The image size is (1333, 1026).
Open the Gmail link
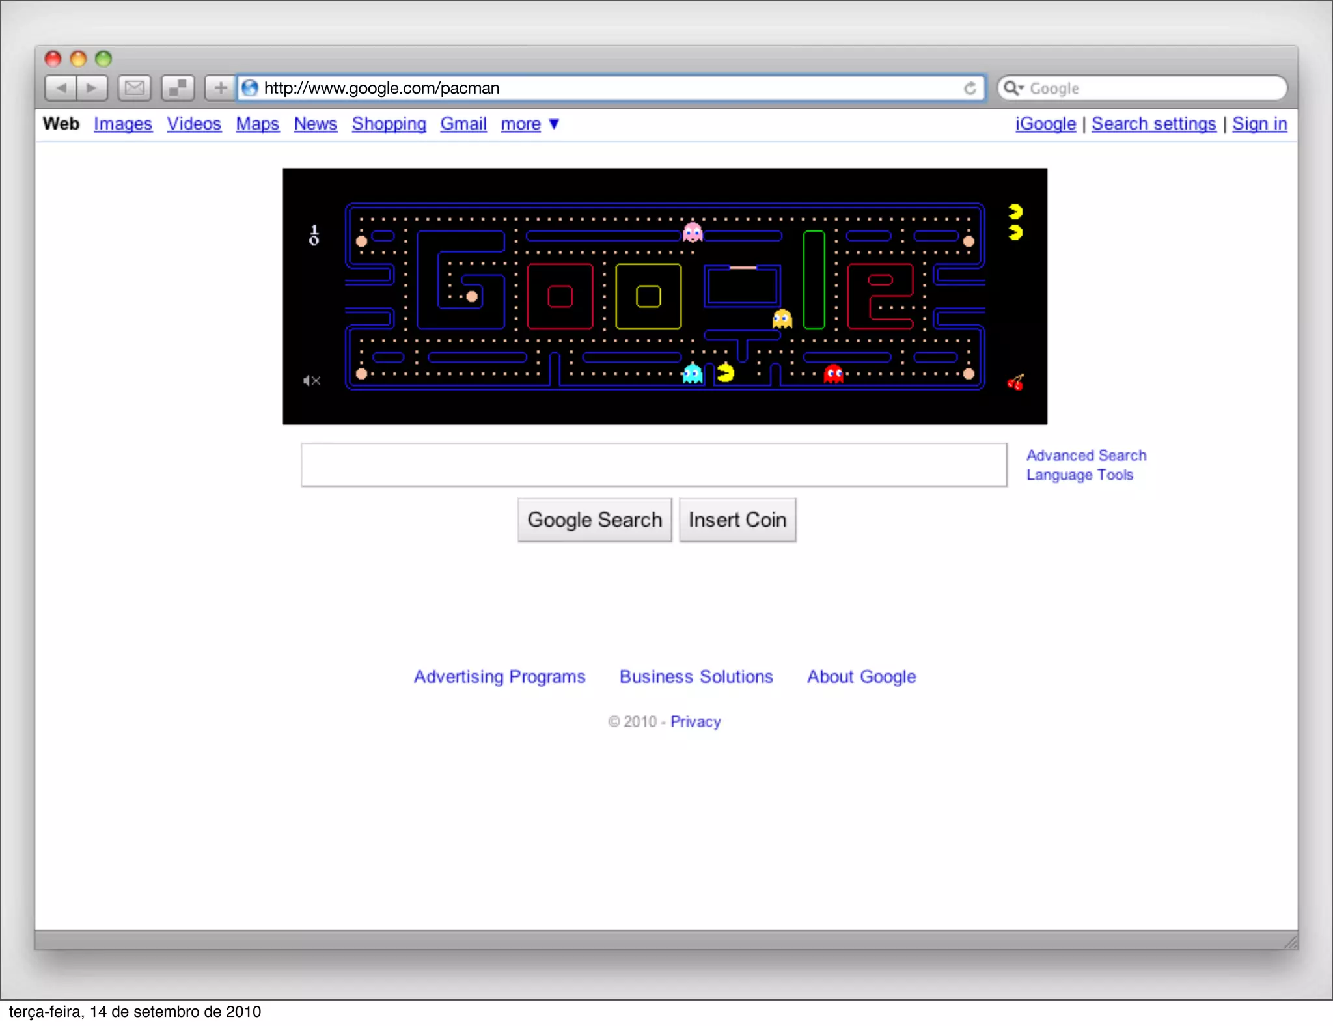(463, 124)
